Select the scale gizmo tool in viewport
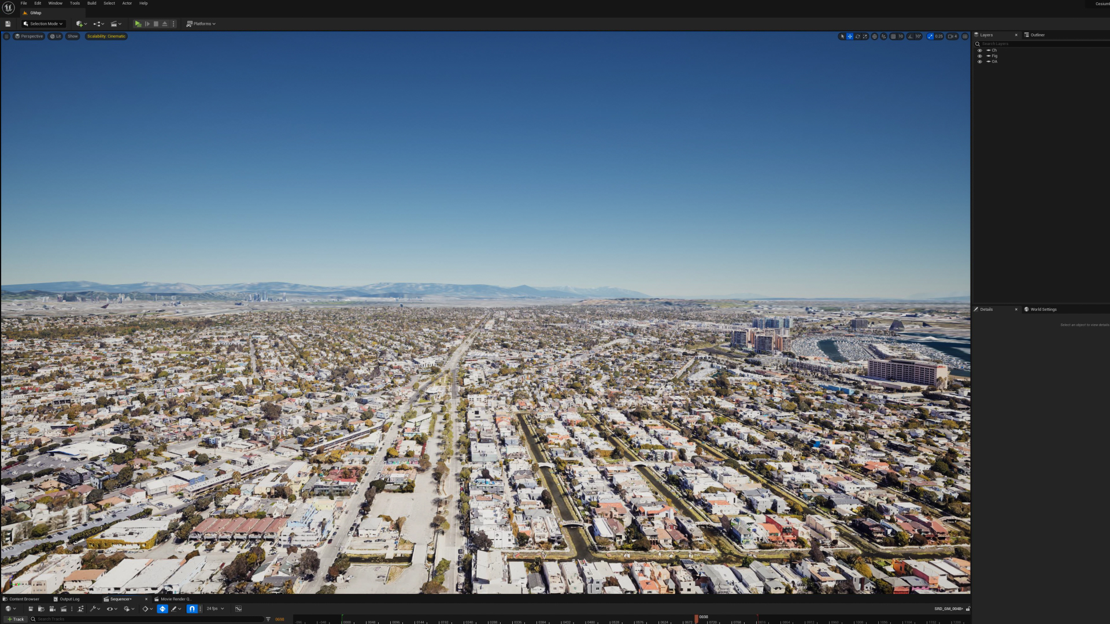The width and height of the screenshot is (1110, 624). click(x=865, y=36)
